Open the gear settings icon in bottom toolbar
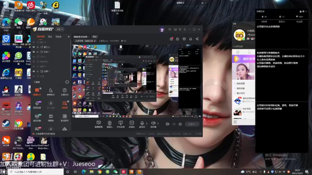This screenshot has height=175, width=312. (180, 124)
